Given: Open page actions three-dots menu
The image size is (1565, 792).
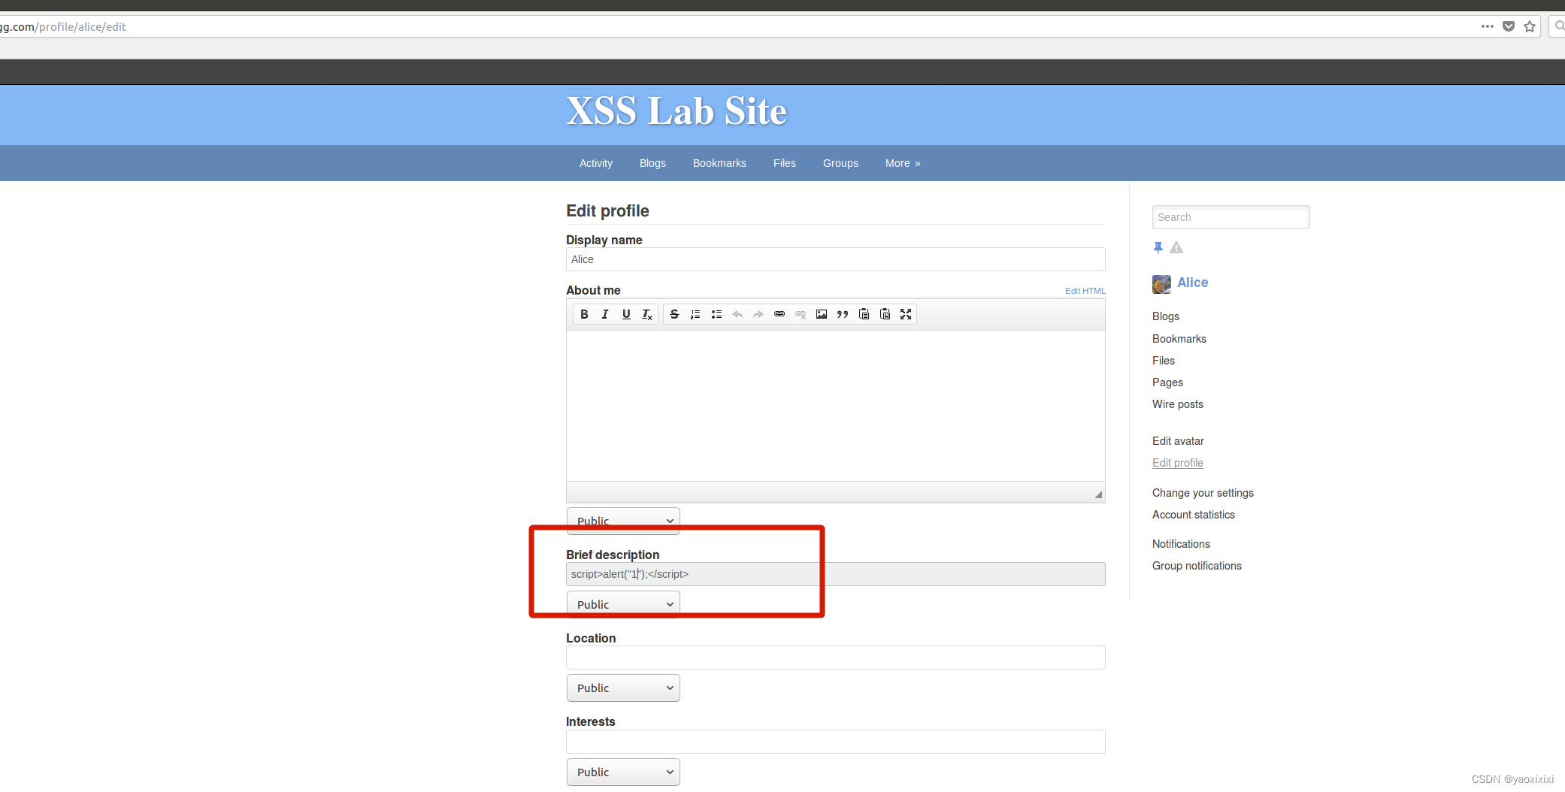Looking at the screenshot, I should [x=1488, y=26].
